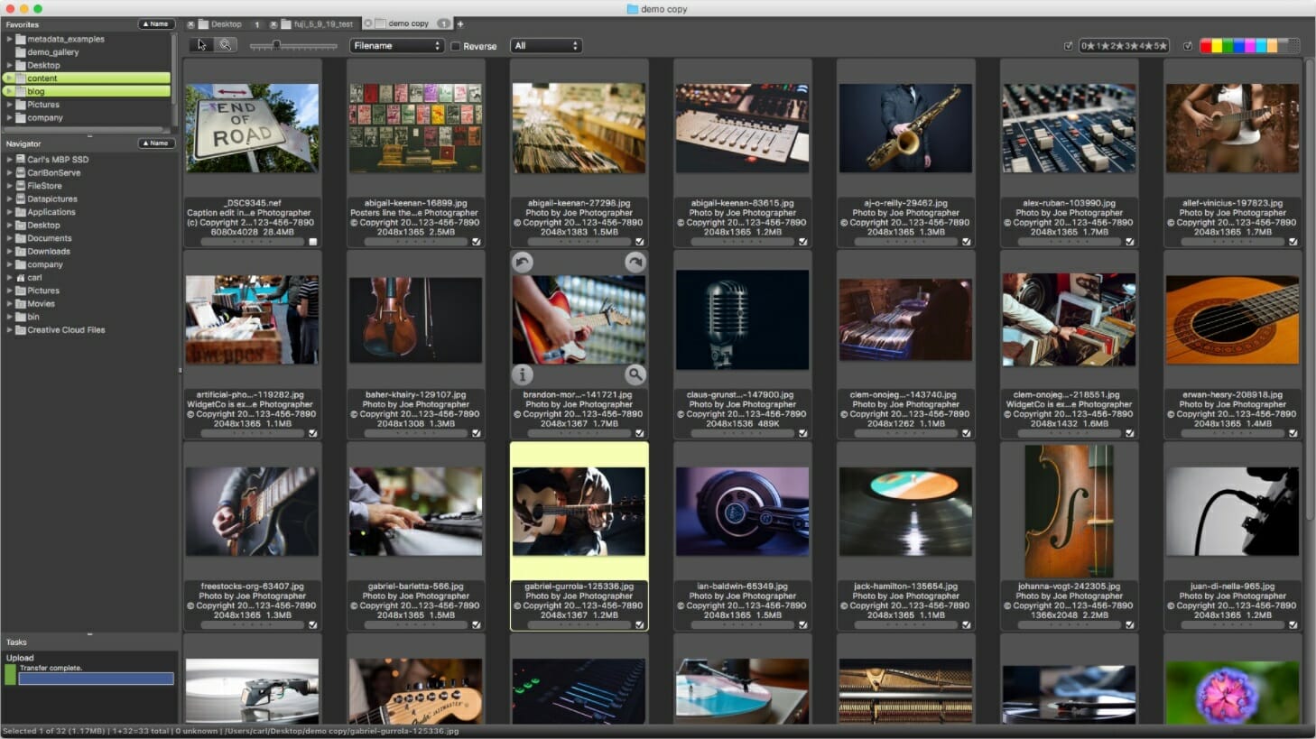
Task: Filter by 3 star rating
Action: point(1132,45)
